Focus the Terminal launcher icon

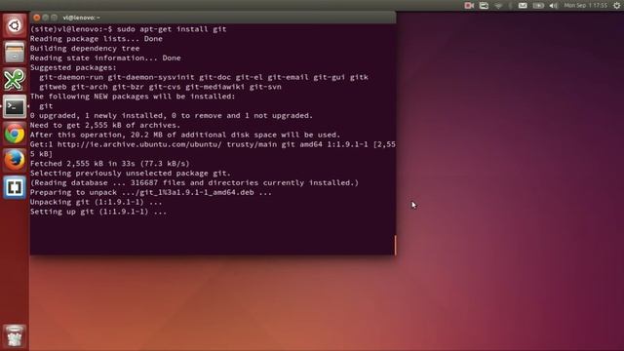(15, 106)
